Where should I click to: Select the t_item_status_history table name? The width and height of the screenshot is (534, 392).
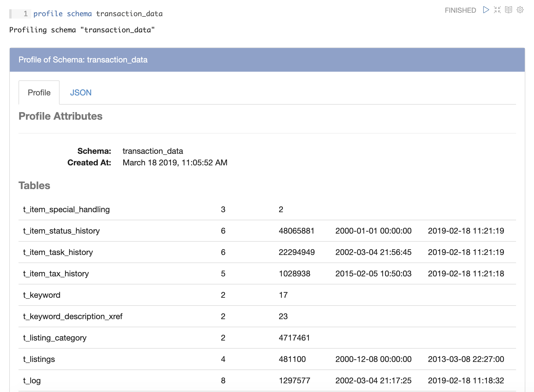pos(61,231)
